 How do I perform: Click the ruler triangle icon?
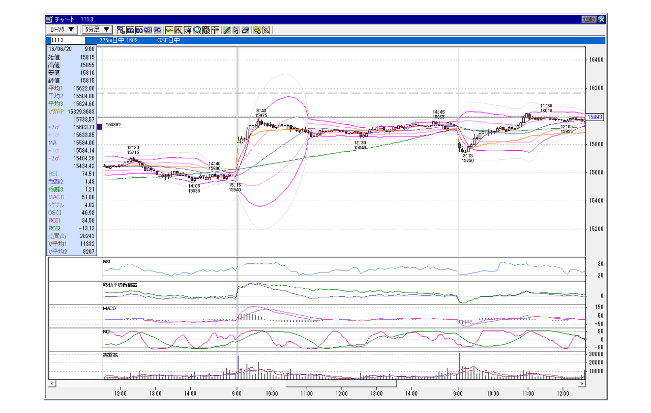(266, 30)
